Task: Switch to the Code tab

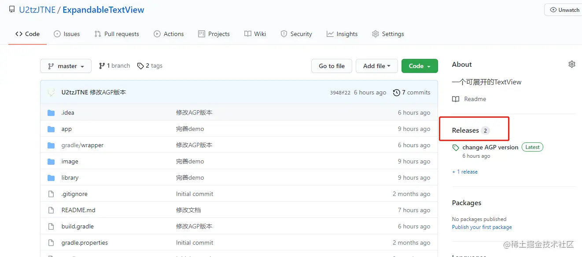Action: [27, 34]
